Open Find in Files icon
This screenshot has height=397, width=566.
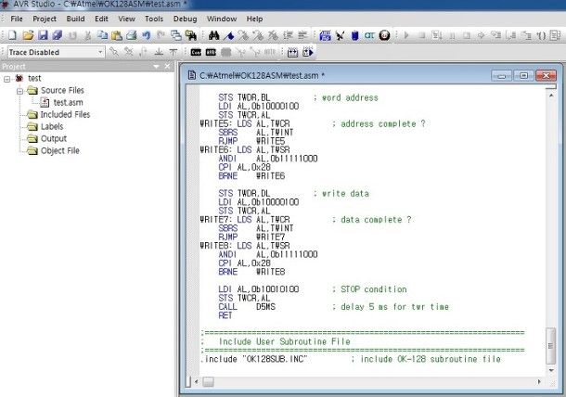pyautogui.click(x=191, y=35)
